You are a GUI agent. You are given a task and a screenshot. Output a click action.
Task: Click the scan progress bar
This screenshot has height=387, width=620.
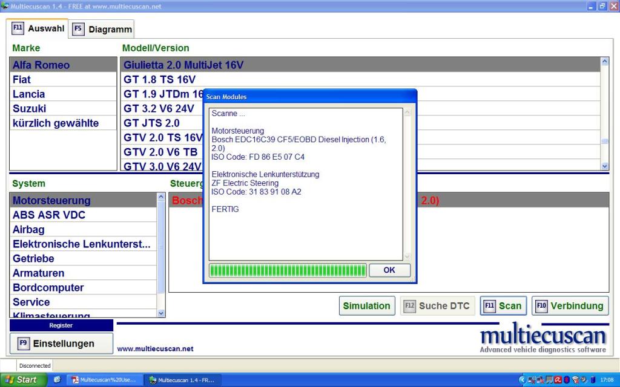pos(288,270)
